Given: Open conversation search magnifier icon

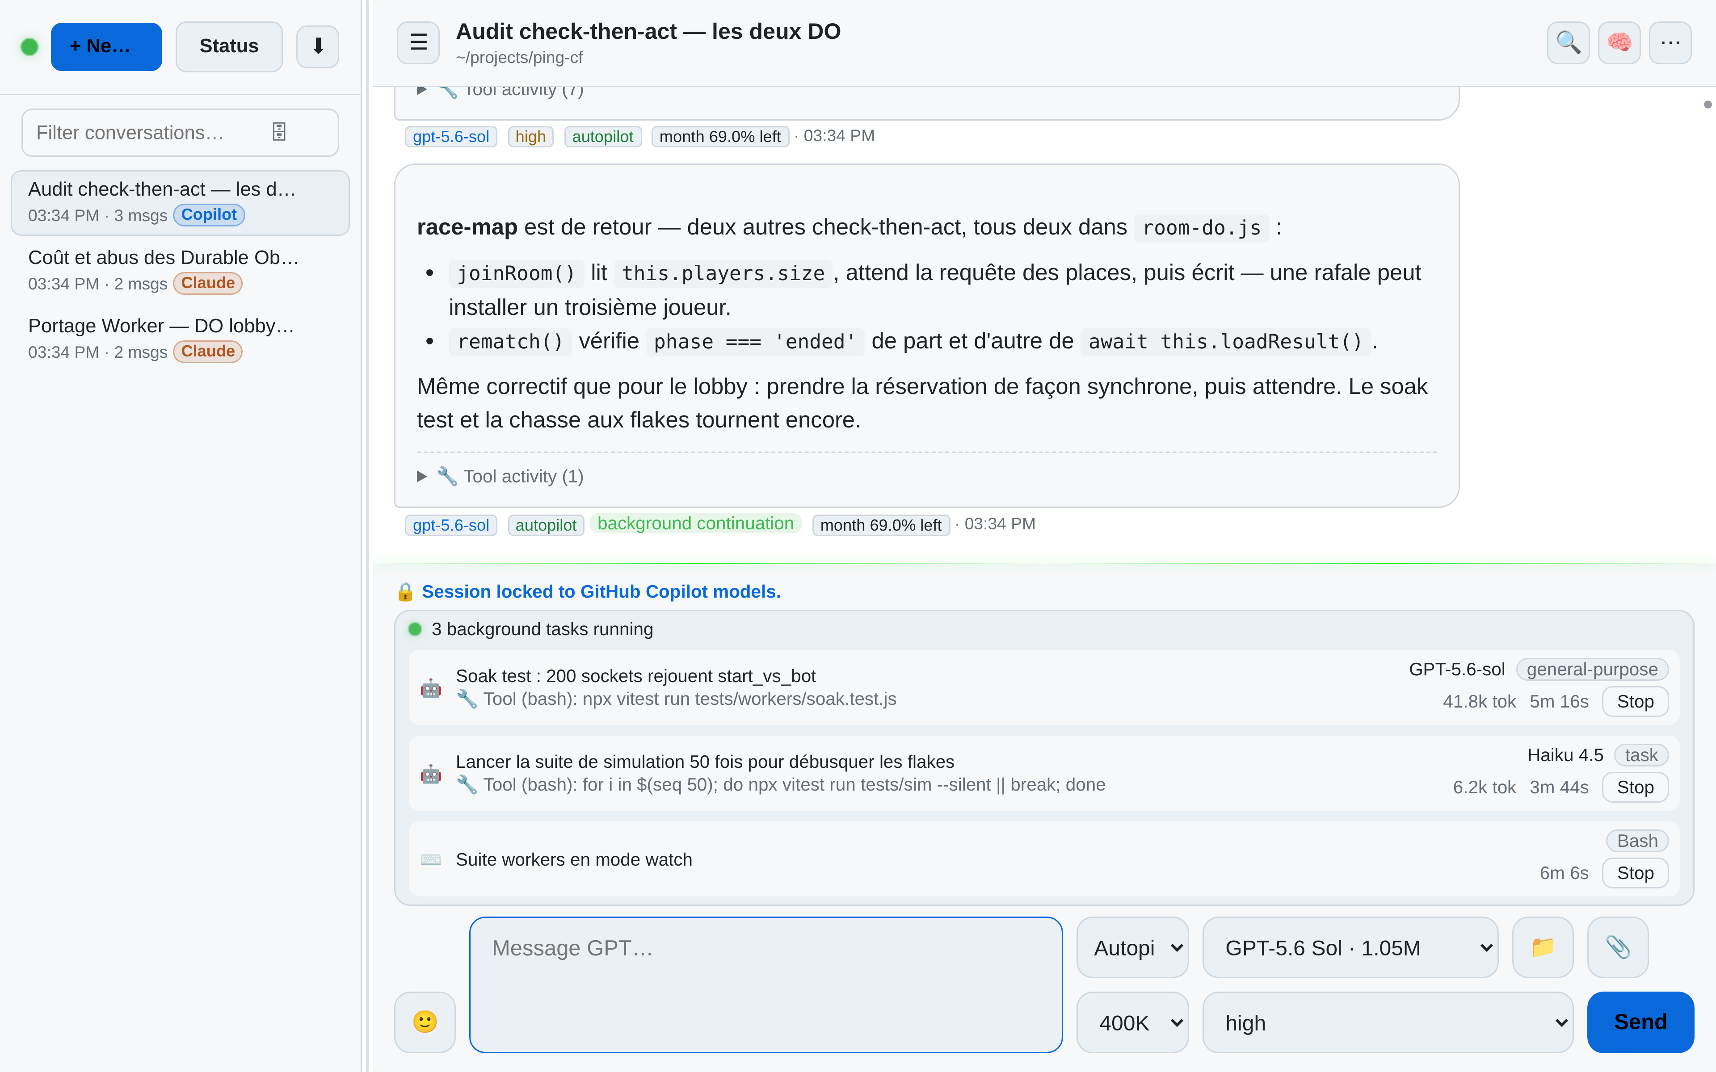Looking at the screenshot, I should [1568, 42].
